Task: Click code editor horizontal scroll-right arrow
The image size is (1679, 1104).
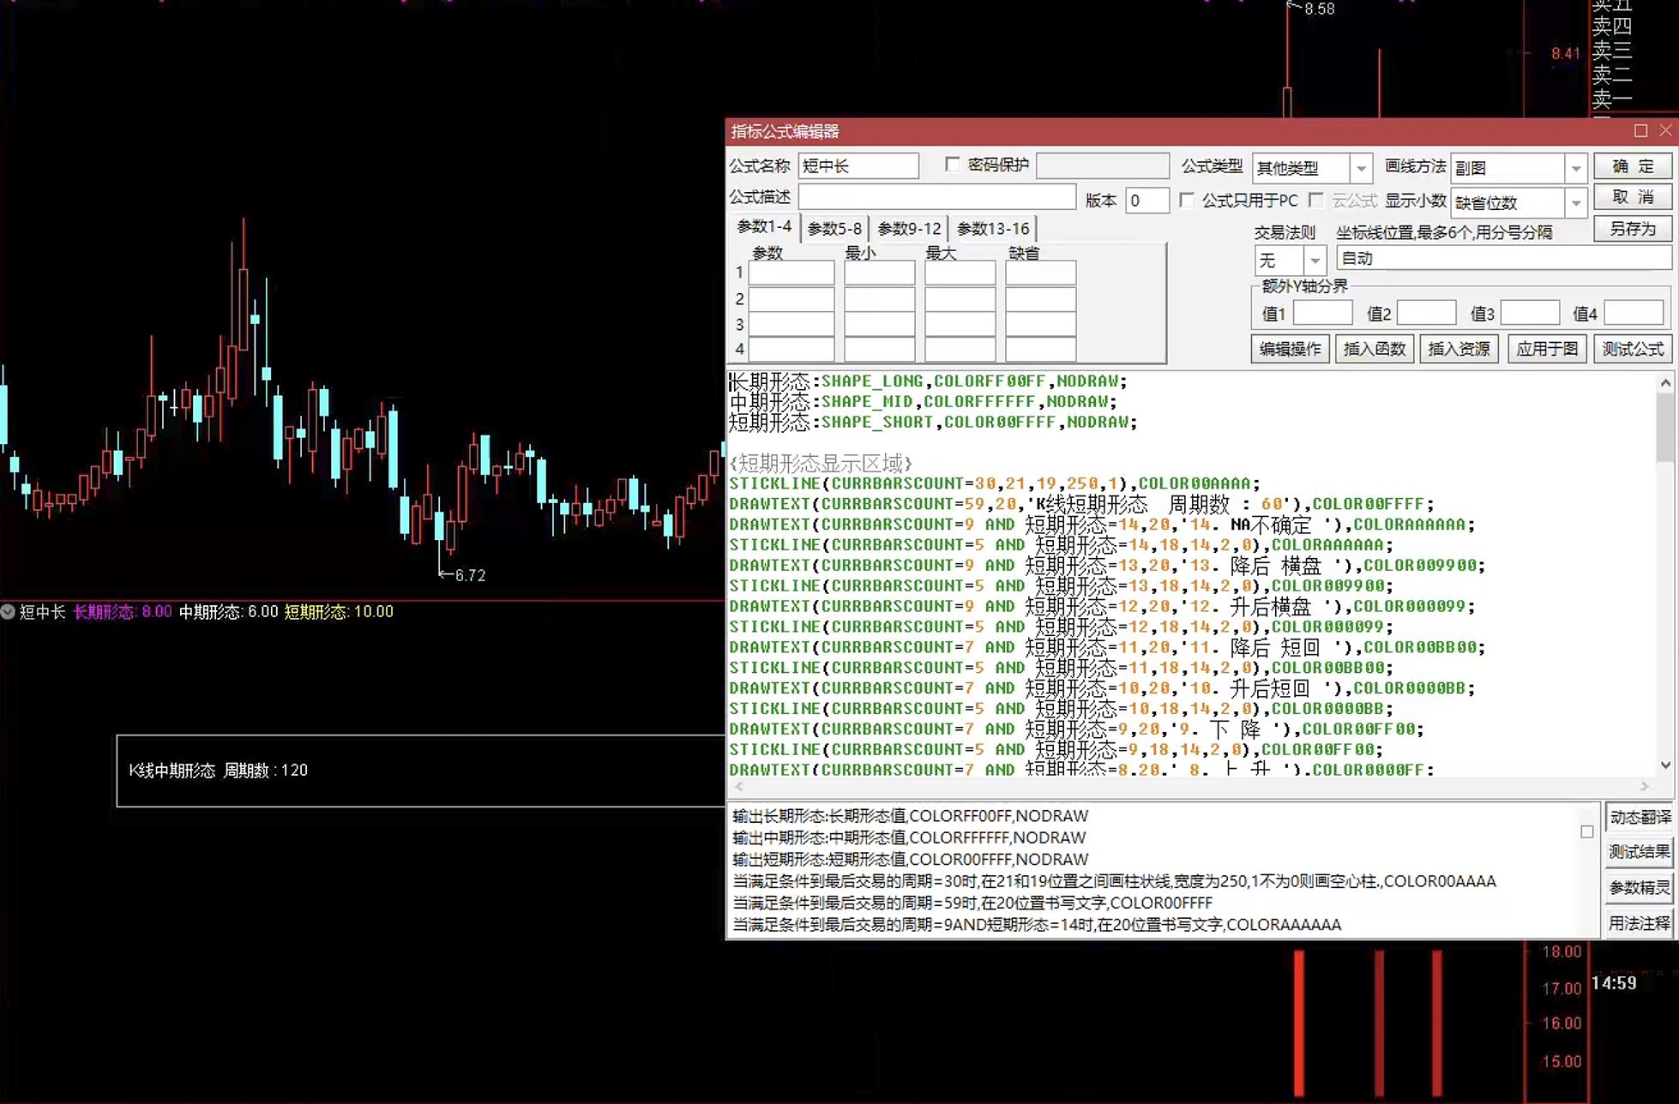Action: [1644, 786]
